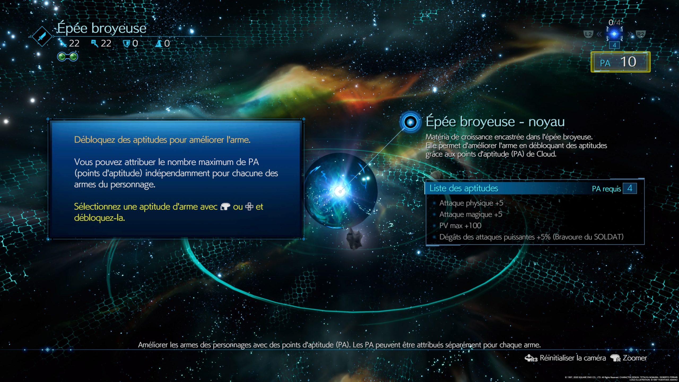Select the Dégâts des attaques puissantes +5% ability

[x=531, y=237]
